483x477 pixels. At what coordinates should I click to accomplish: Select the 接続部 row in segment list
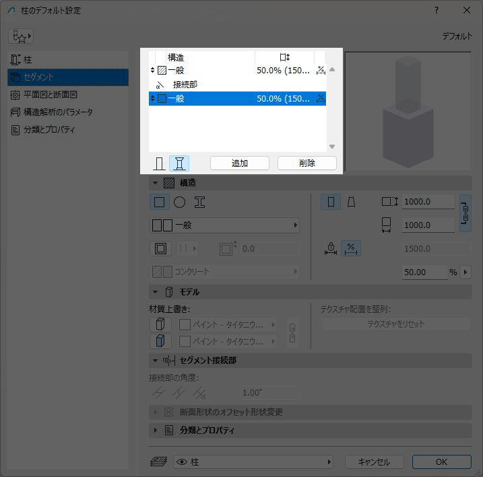pos(185,85)
